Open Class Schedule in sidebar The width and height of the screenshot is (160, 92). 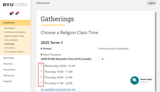[x=11, y=40]
